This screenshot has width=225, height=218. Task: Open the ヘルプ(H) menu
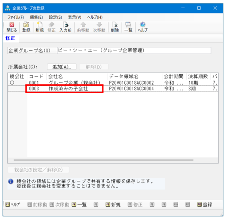(x=95, y=17)
